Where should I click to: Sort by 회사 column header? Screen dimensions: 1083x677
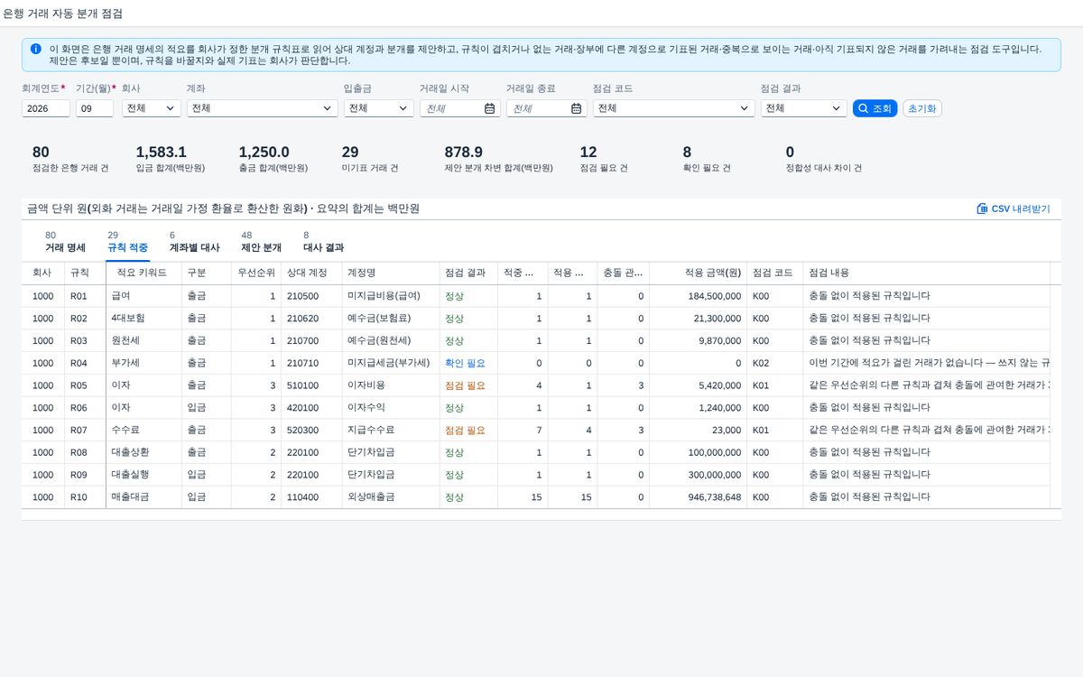(x=42, y=273)
